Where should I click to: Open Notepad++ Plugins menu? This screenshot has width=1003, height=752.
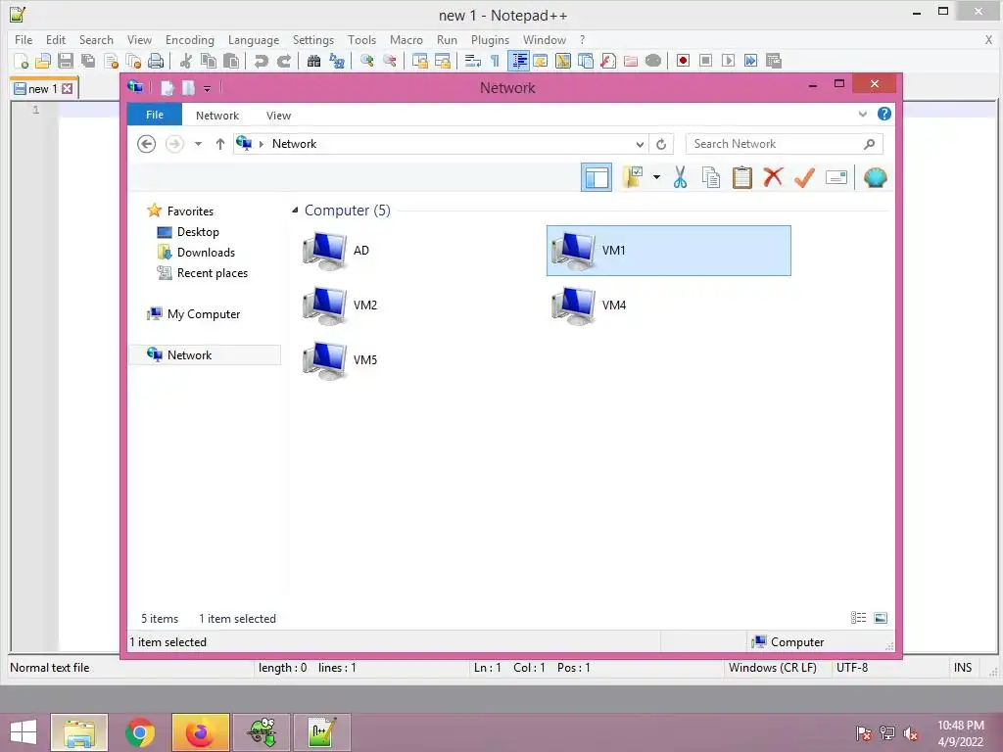click(490, 39)
